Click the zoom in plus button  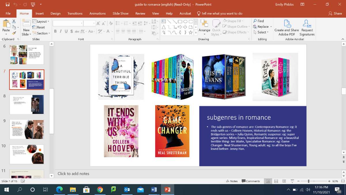pyautogui.click(x=329, y=181)
